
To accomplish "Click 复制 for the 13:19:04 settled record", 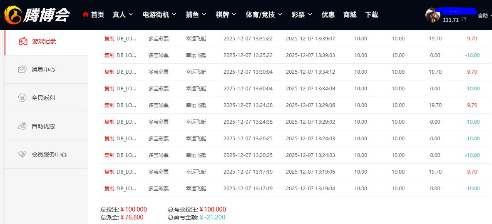I will pos(109,189).
